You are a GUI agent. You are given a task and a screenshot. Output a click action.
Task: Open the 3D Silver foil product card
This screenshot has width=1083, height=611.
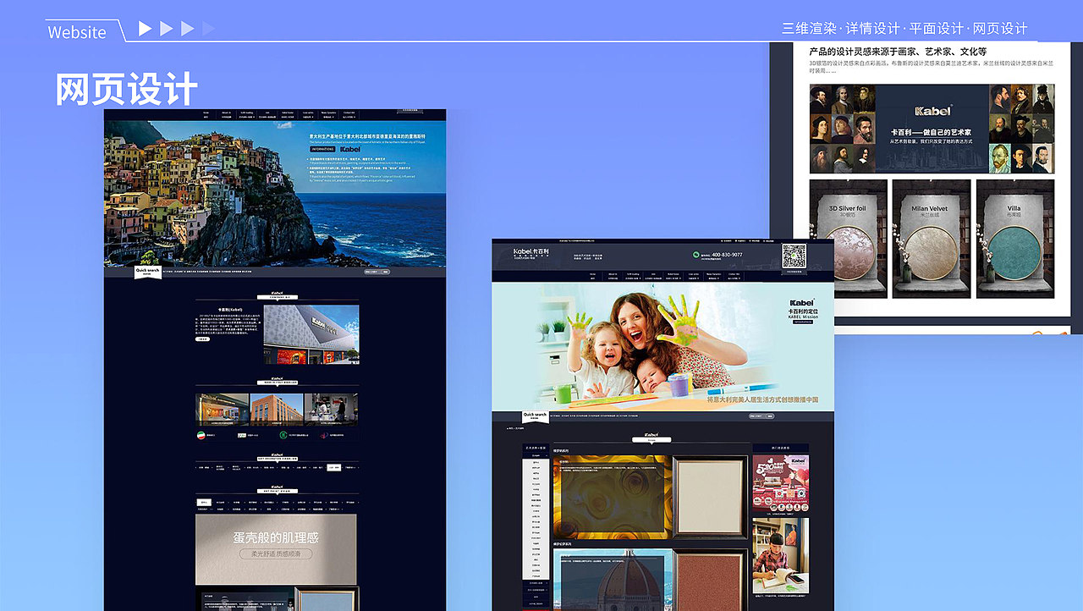(849, 238)
